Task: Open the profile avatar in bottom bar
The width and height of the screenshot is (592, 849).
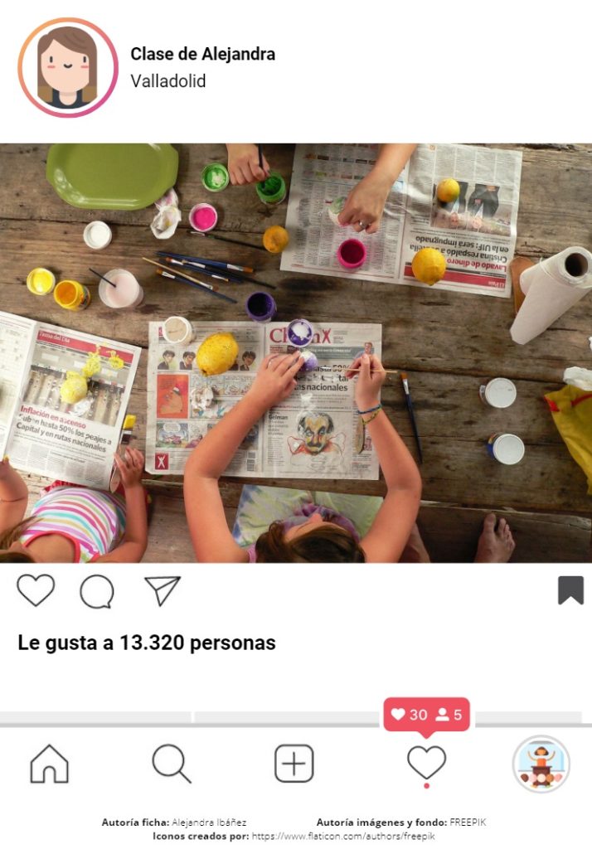Action: pyautogui.click(x=541, y=764)
